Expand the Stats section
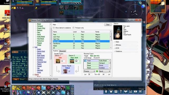The height and width of the screenshot is (95, 169). 117,42
